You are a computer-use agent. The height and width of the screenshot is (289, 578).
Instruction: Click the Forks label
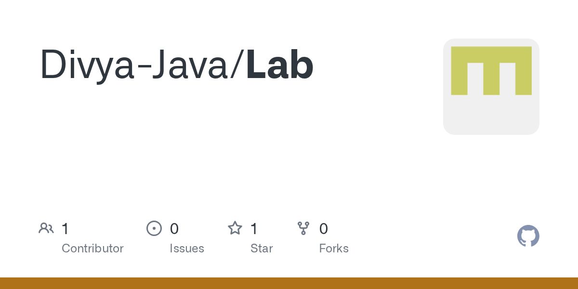334,249
